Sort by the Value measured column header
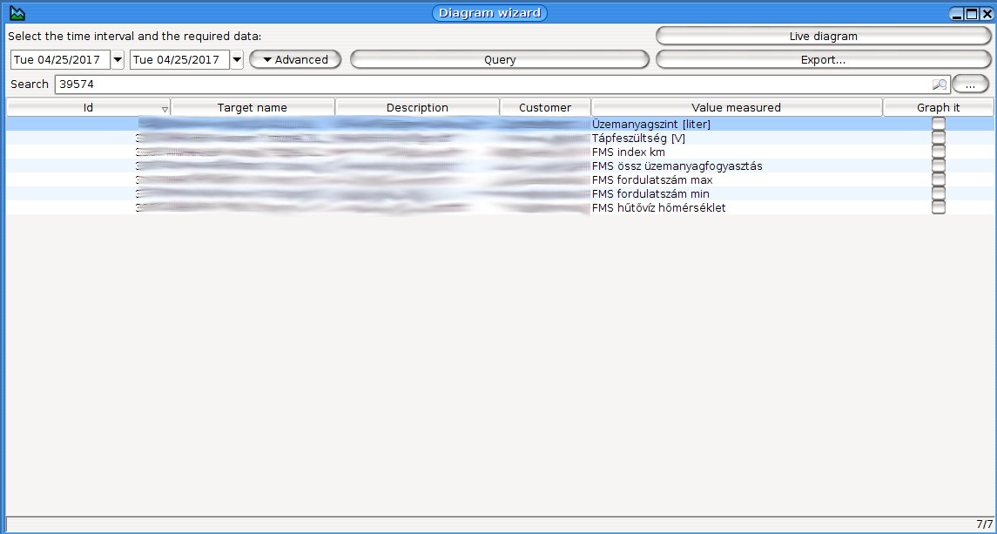The height and width of the screenshot is (534, 997). tap(736, 108)
